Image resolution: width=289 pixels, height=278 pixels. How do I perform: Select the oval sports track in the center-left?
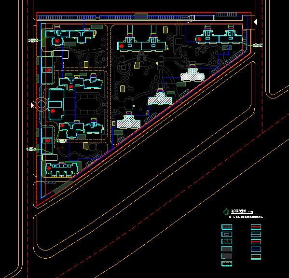pos(88,105)
